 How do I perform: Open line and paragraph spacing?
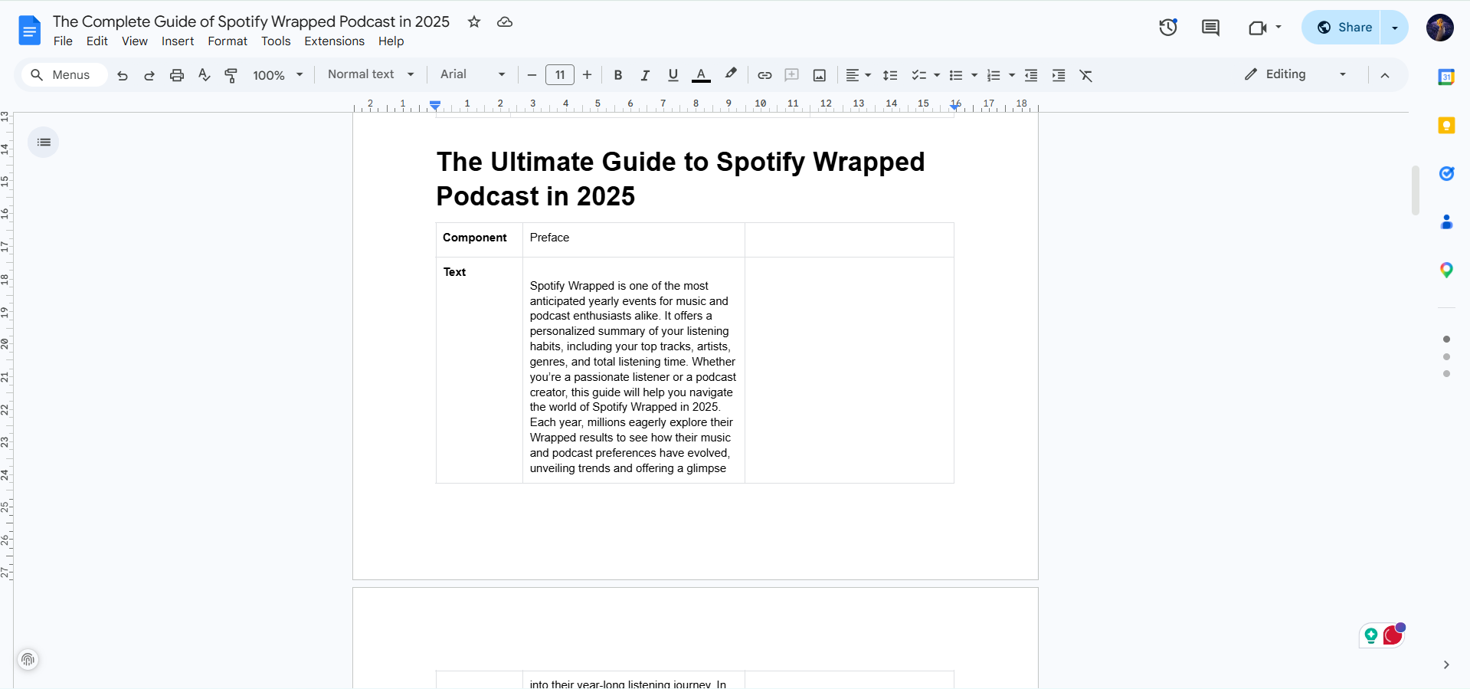pos(890,75)
